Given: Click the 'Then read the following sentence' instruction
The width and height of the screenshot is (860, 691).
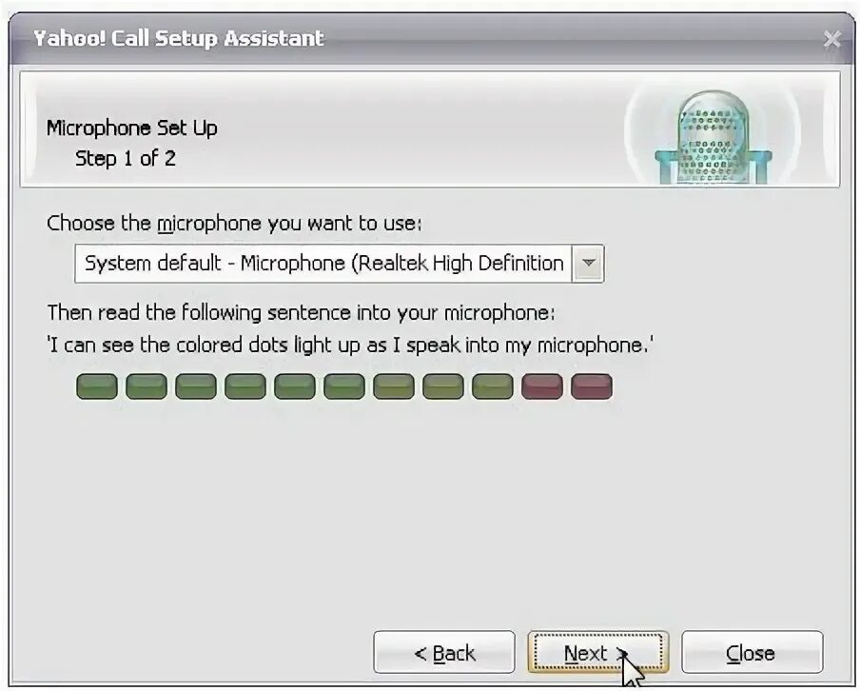Looking at the screenshot, I should click(x=302, y=313).
